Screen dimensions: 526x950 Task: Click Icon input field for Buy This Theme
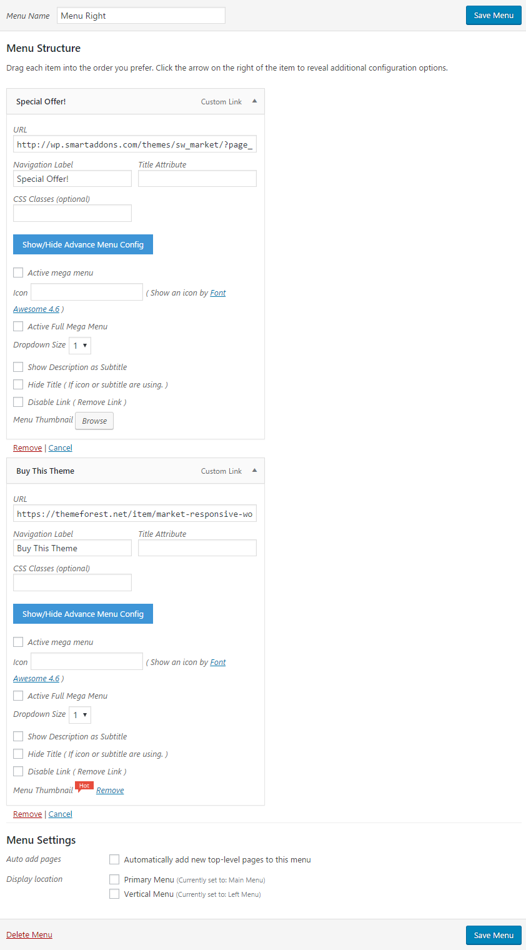tap(87, 661)
